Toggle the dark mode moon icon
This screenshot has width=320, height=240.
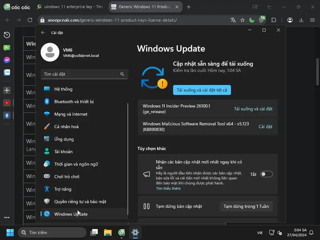252,20
